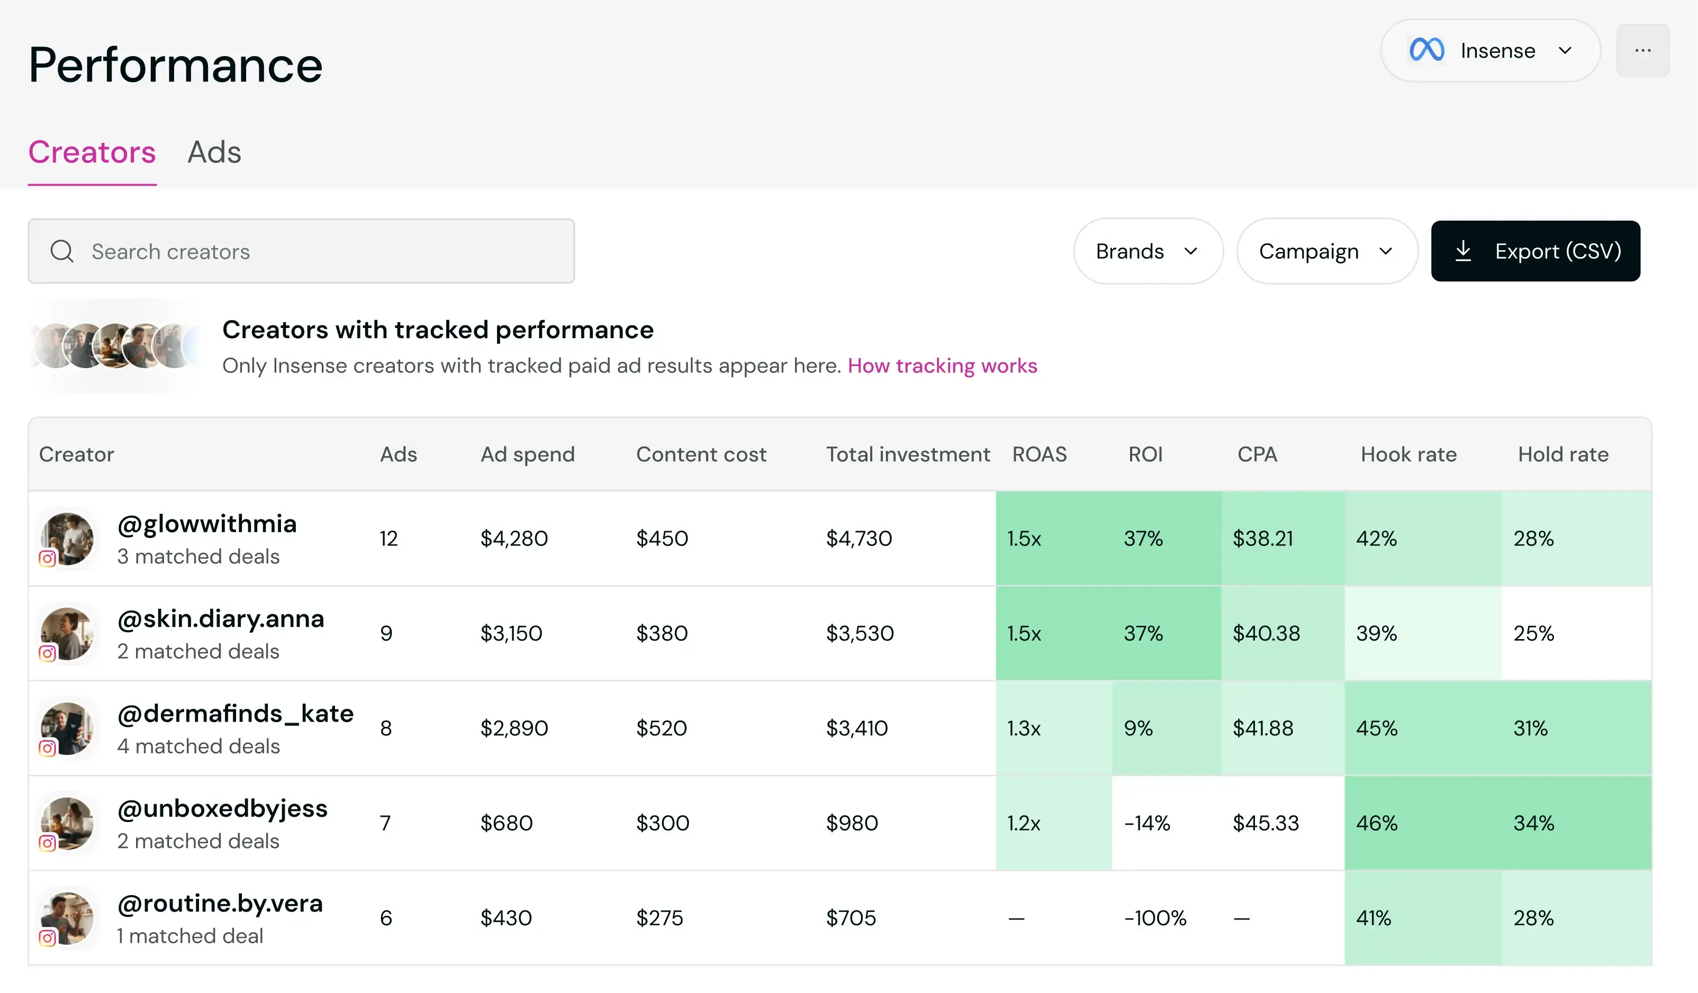
Task: Select the @glowwithmia creator name
Action: click(207, 524)
